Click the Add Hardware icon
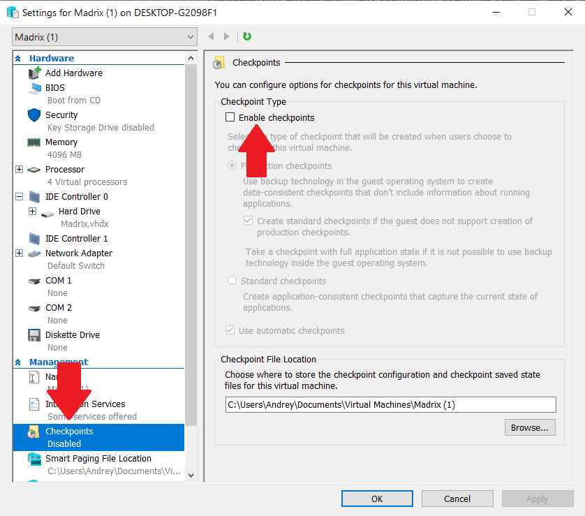The image size is (585, 516). pos(34,73)
